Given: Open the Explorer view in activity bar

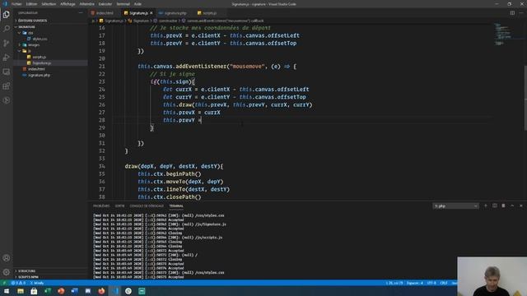Looking at the screenshot, I should (x=6, y=15).
